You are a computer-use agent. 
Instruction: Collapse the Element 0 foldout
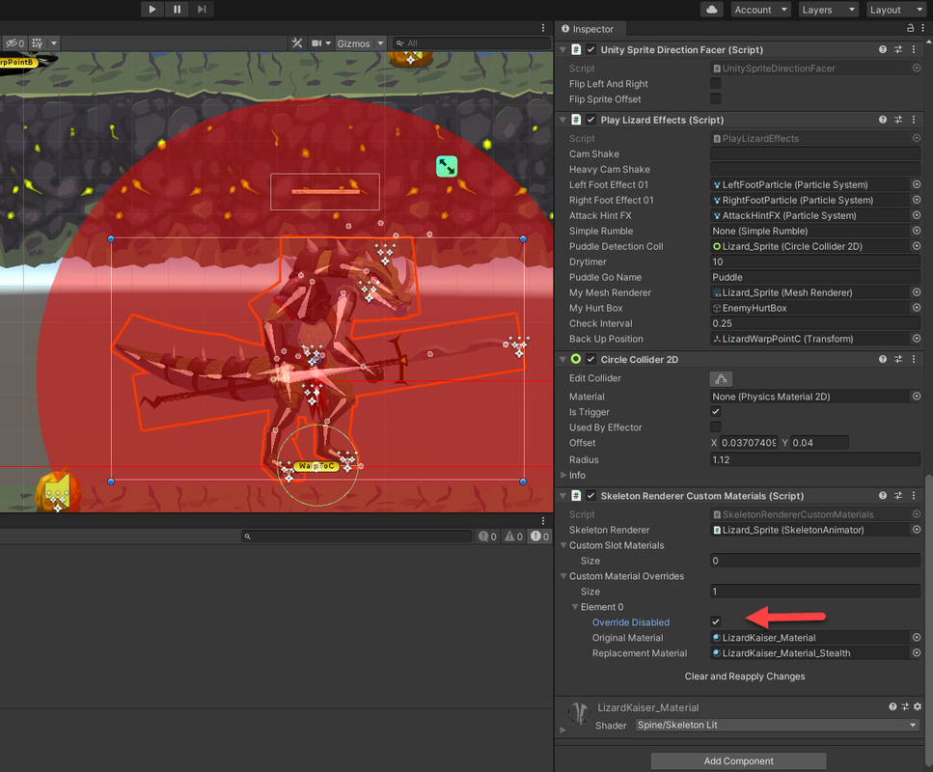pyautogui.click(x=575, y=607)
